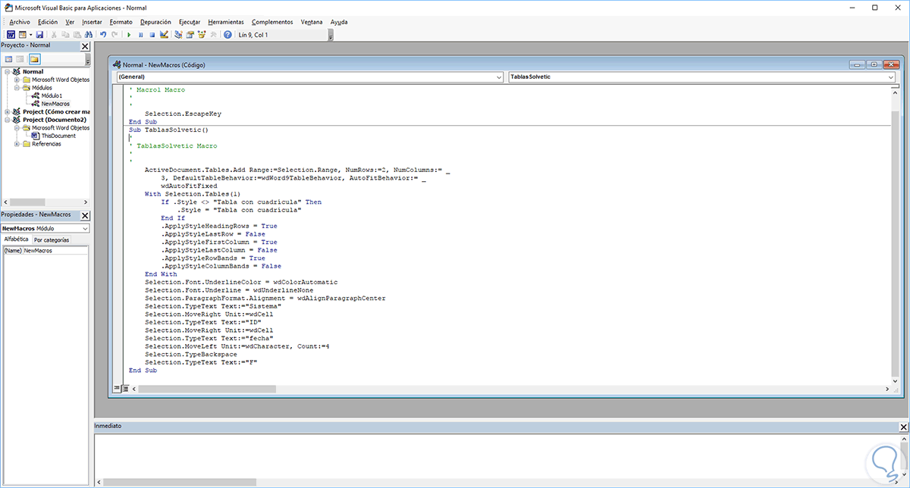Click the Redo arrow icon
Screen dimensions: 910x488
click(x=115, y=35)
